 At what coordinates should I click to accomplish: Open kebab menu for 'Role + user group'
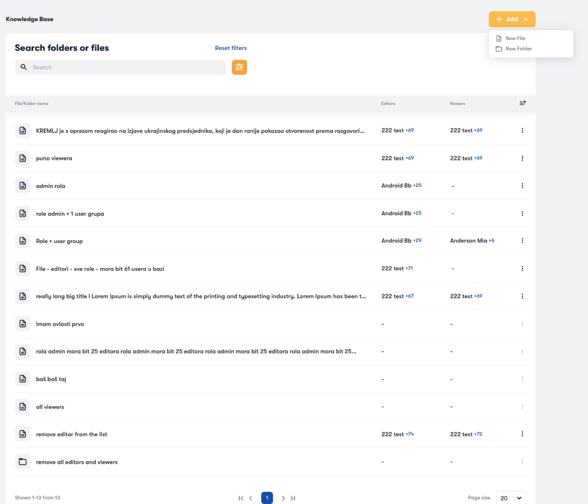point(522,241)
